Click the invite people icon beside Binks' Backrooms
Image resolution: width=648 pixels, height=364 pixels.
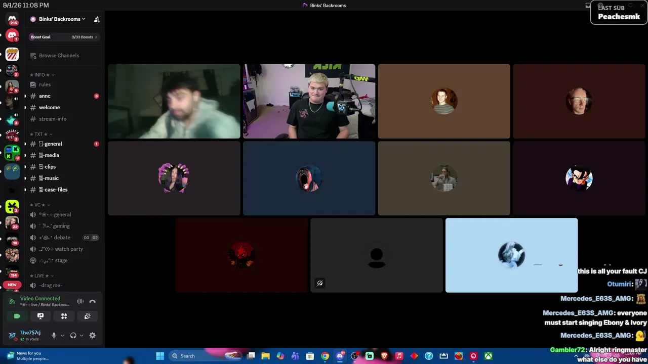[x=97, y=19]
